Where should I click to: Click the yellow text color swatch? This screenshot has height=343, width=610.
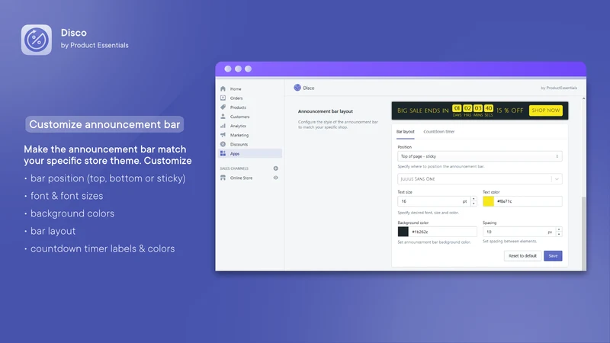tap(488, 201)
